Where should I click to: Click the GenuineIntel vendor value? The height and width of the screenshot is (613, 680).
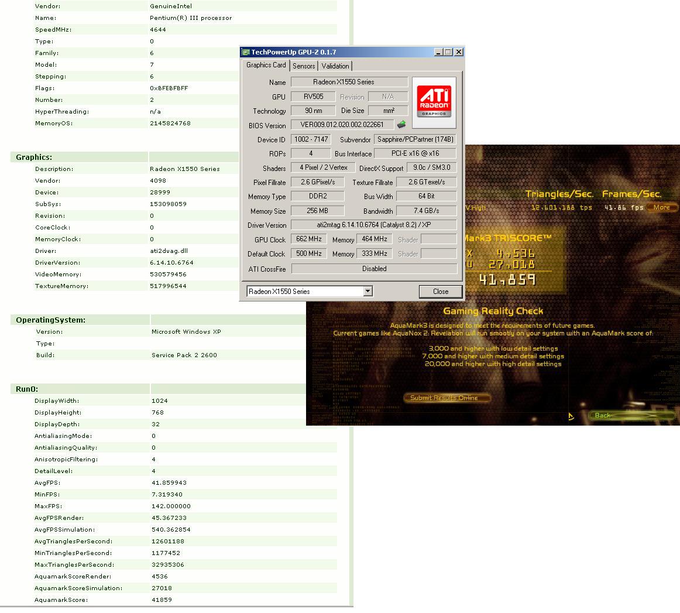point(171,6)
